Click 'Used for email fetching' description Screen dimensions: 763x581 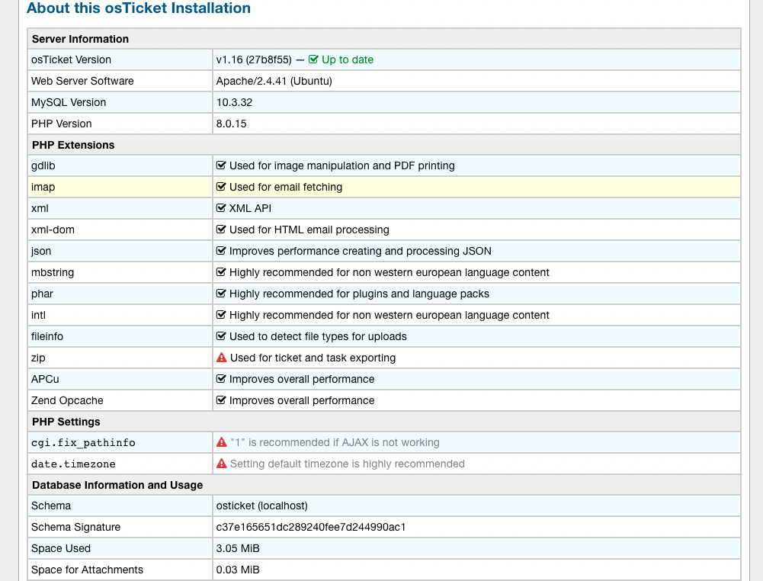286,188
